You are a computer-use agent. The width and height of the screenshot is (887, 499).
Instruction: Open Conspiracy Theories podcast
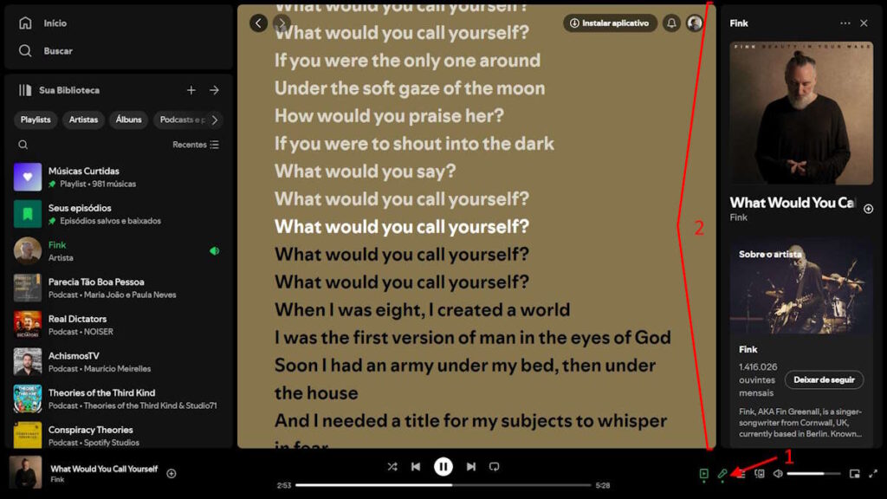116,436
